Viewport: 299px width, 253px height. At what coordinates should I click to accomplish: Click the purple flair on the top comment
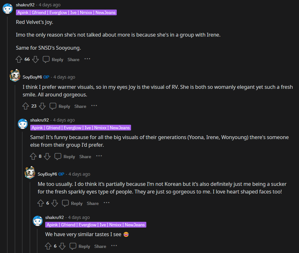point(66,13)
